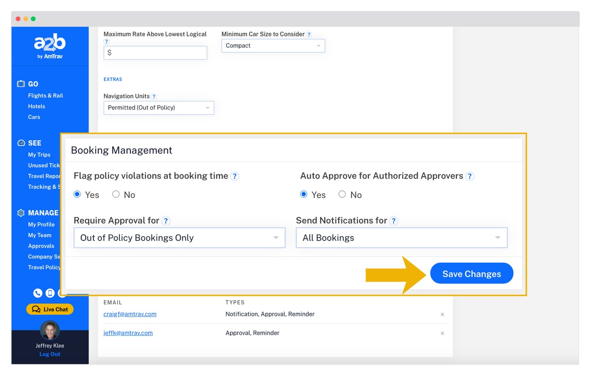Click the Maximum Rate dollar input field
This screenshot has height=376, width=590.
pos(155,52)
